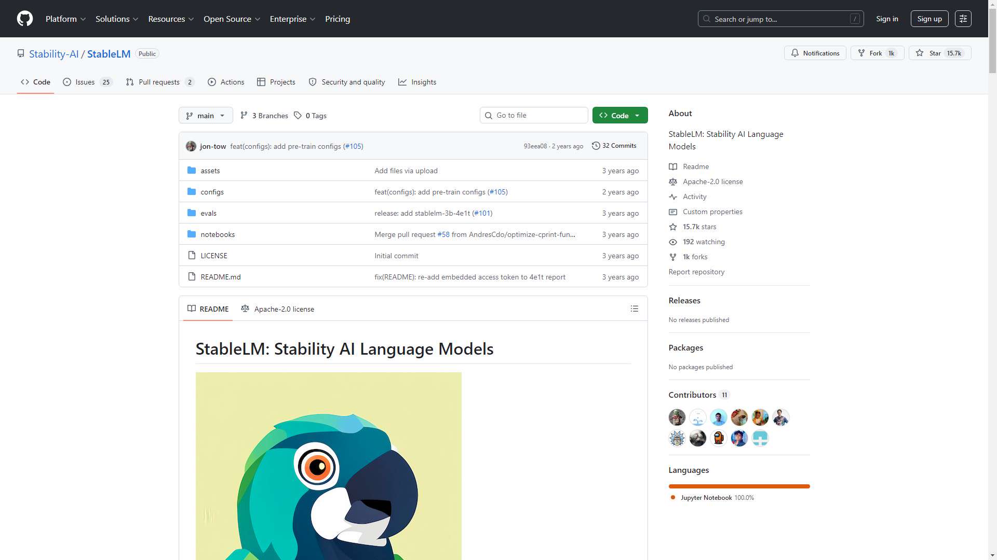Expand the Solutions menu

[x=117, y=19]
